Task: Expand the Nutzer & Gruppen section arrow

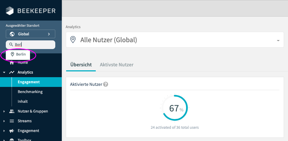Action: coord(4,111)
